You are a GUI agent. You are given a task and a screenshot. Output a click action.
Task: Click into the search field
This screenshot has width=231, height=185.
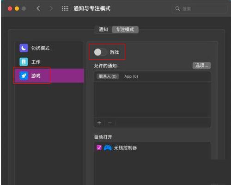tap(199, 9)
